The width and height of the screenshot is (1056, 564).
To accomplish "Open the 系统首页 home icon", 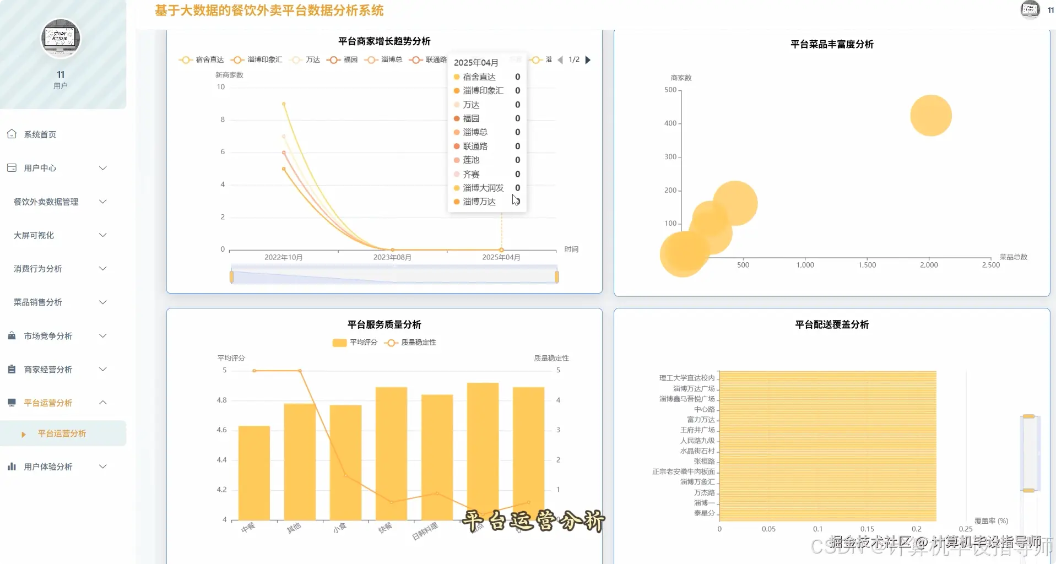I will coord(12,134).
